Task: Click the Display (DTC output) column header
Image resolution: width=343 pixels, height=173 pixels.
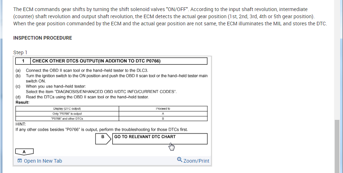Action: (67, 108)
